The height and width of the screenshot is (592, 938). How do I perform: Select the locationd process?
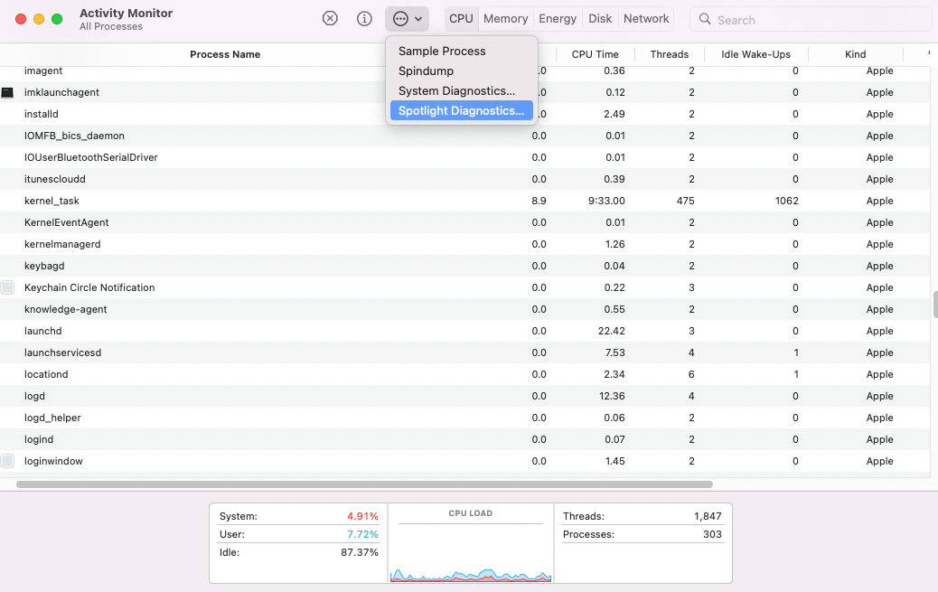click(46, 374)
